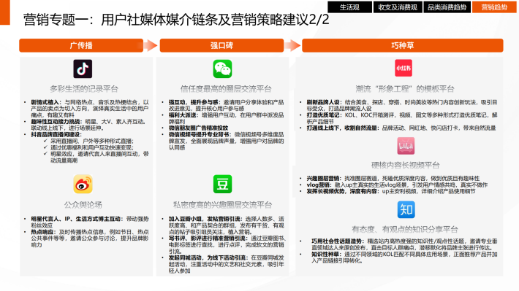Click the arrow between 广传播 and 强口碑
The height and width of the screenshot is (291, 519).
pyautogui.click(x=151, y=45)
